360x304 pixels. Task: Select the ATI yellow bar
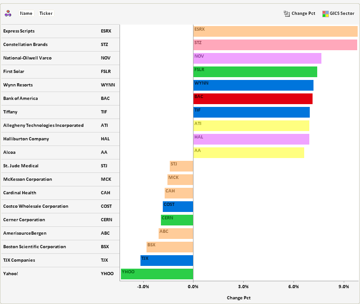251,126
